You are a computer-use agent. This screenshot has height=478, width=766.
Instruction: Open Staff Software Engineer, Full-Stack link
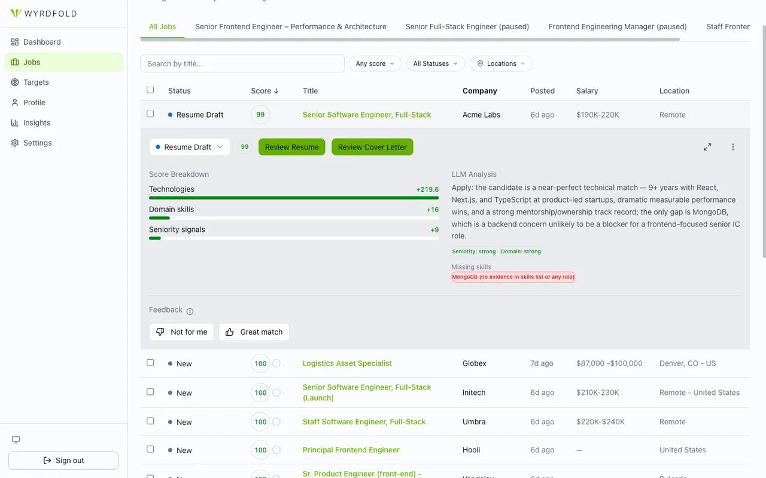[364, 422]
